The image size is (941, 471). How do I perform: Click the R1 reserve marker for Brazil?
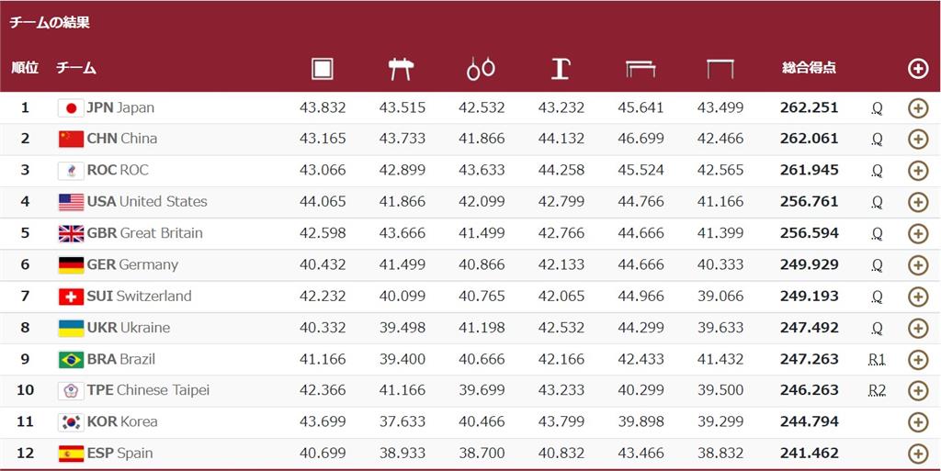[x=877, y=360]
